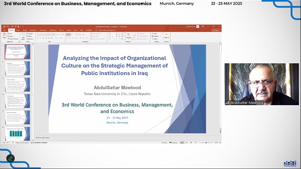Open the Find search tool
Image resolution: width=301 pixels, height=169 pixels.
(x=155, y=33)
